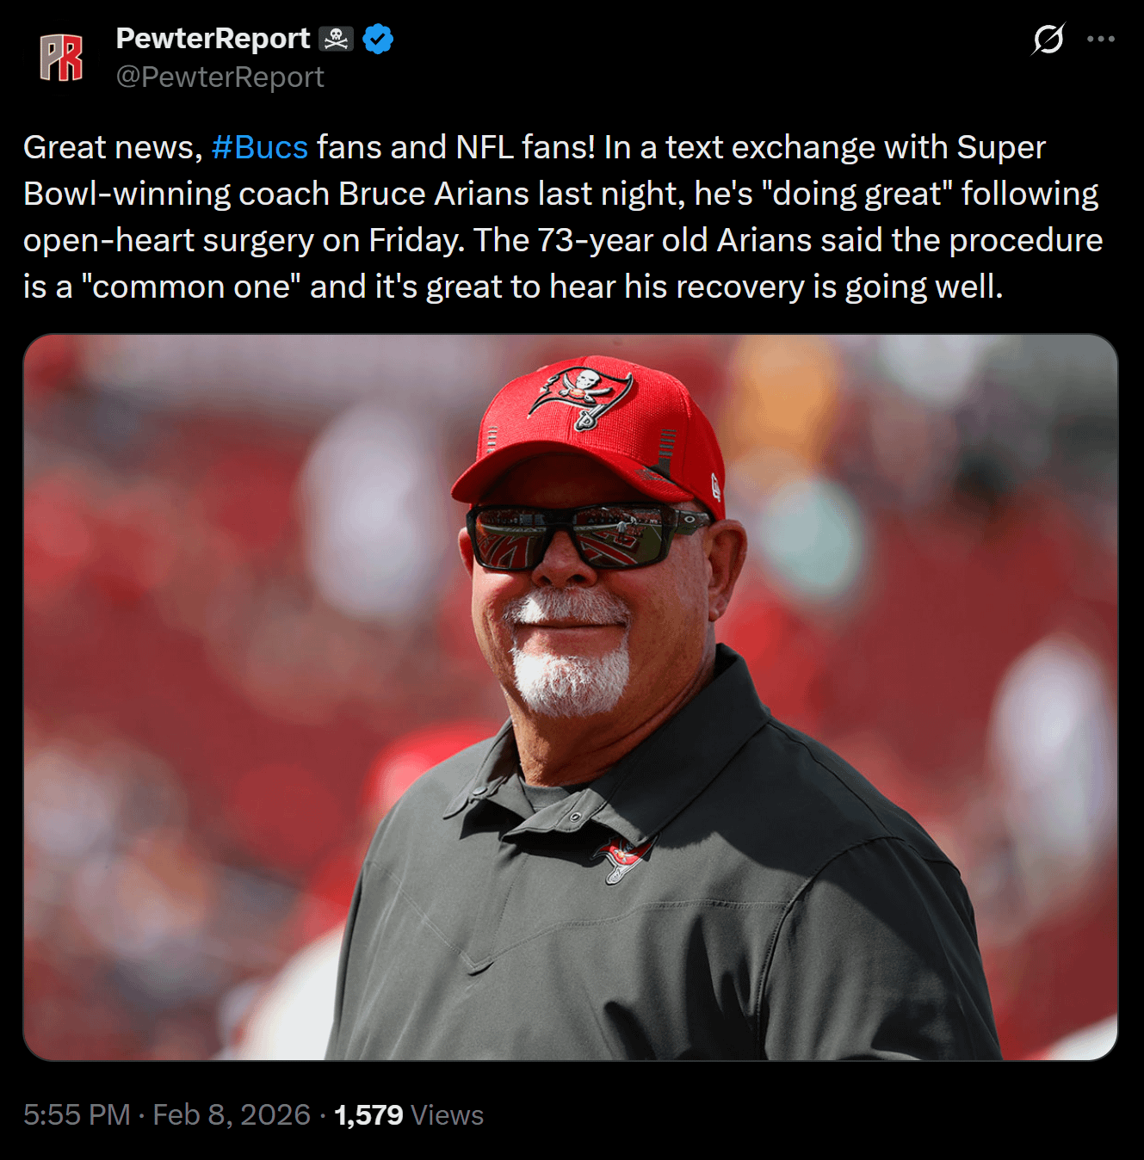Click the quoted phrase "doing great"
Screen dimensions: 1144x1160
(857, 194)
